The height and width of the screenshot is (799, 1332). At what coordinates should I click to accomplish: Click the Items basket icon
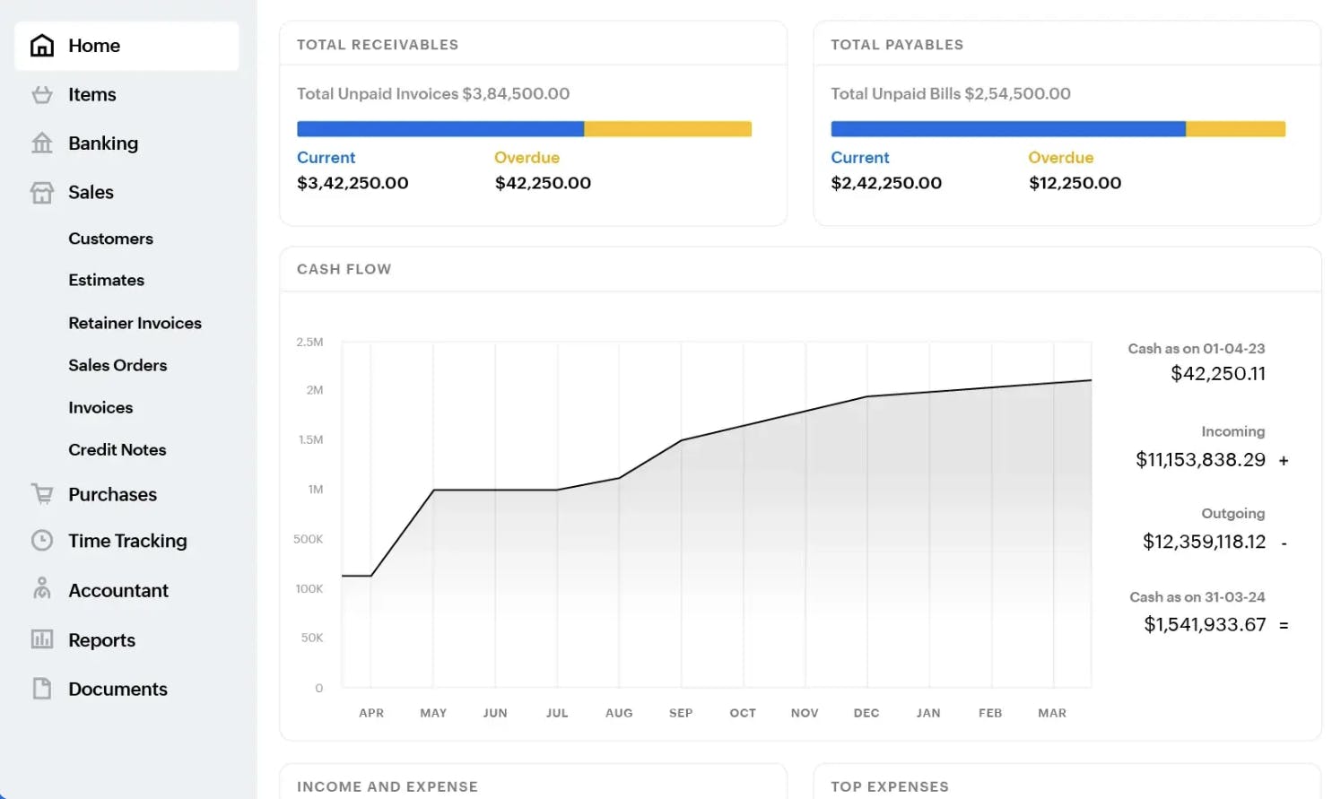pos(42,94)
